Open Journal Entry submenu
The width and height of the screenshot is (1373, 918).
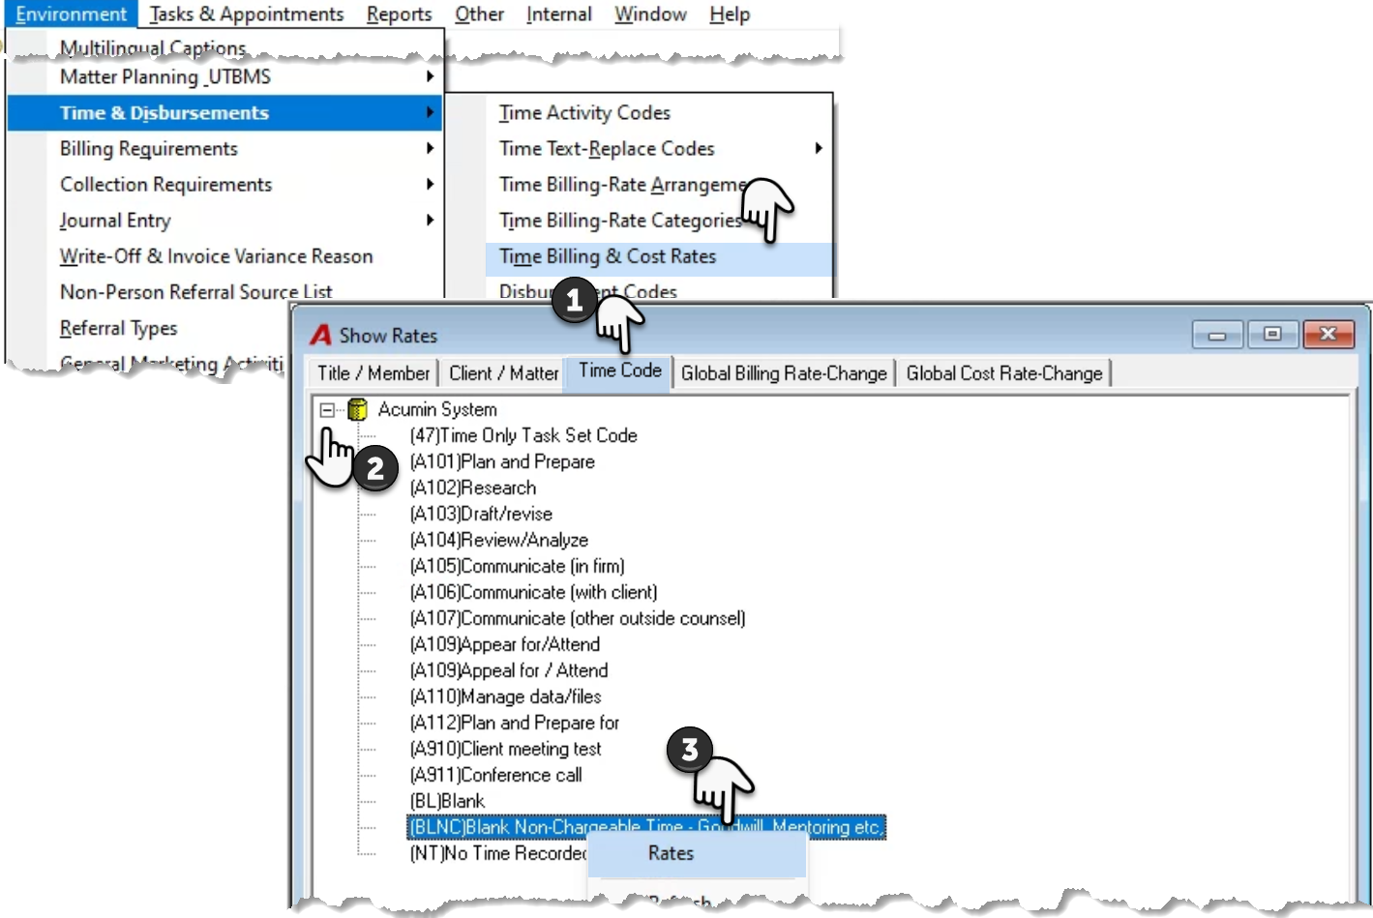point(224,220)
